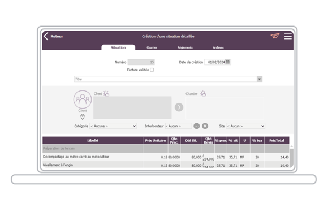Open the hamburger menu icon

[288, 36]
